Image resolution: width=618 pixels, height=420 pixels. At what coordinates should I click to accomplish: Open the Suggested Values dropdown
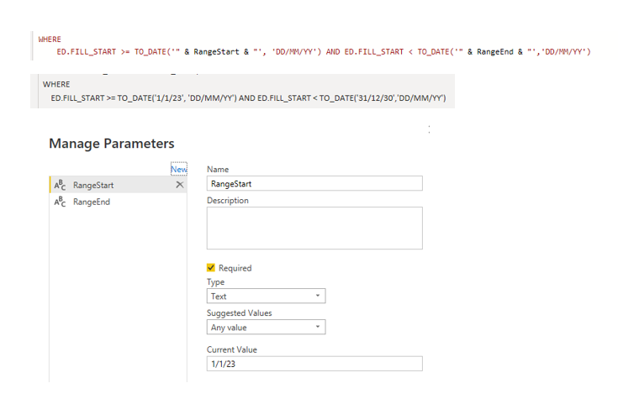(x=266, y=327)
